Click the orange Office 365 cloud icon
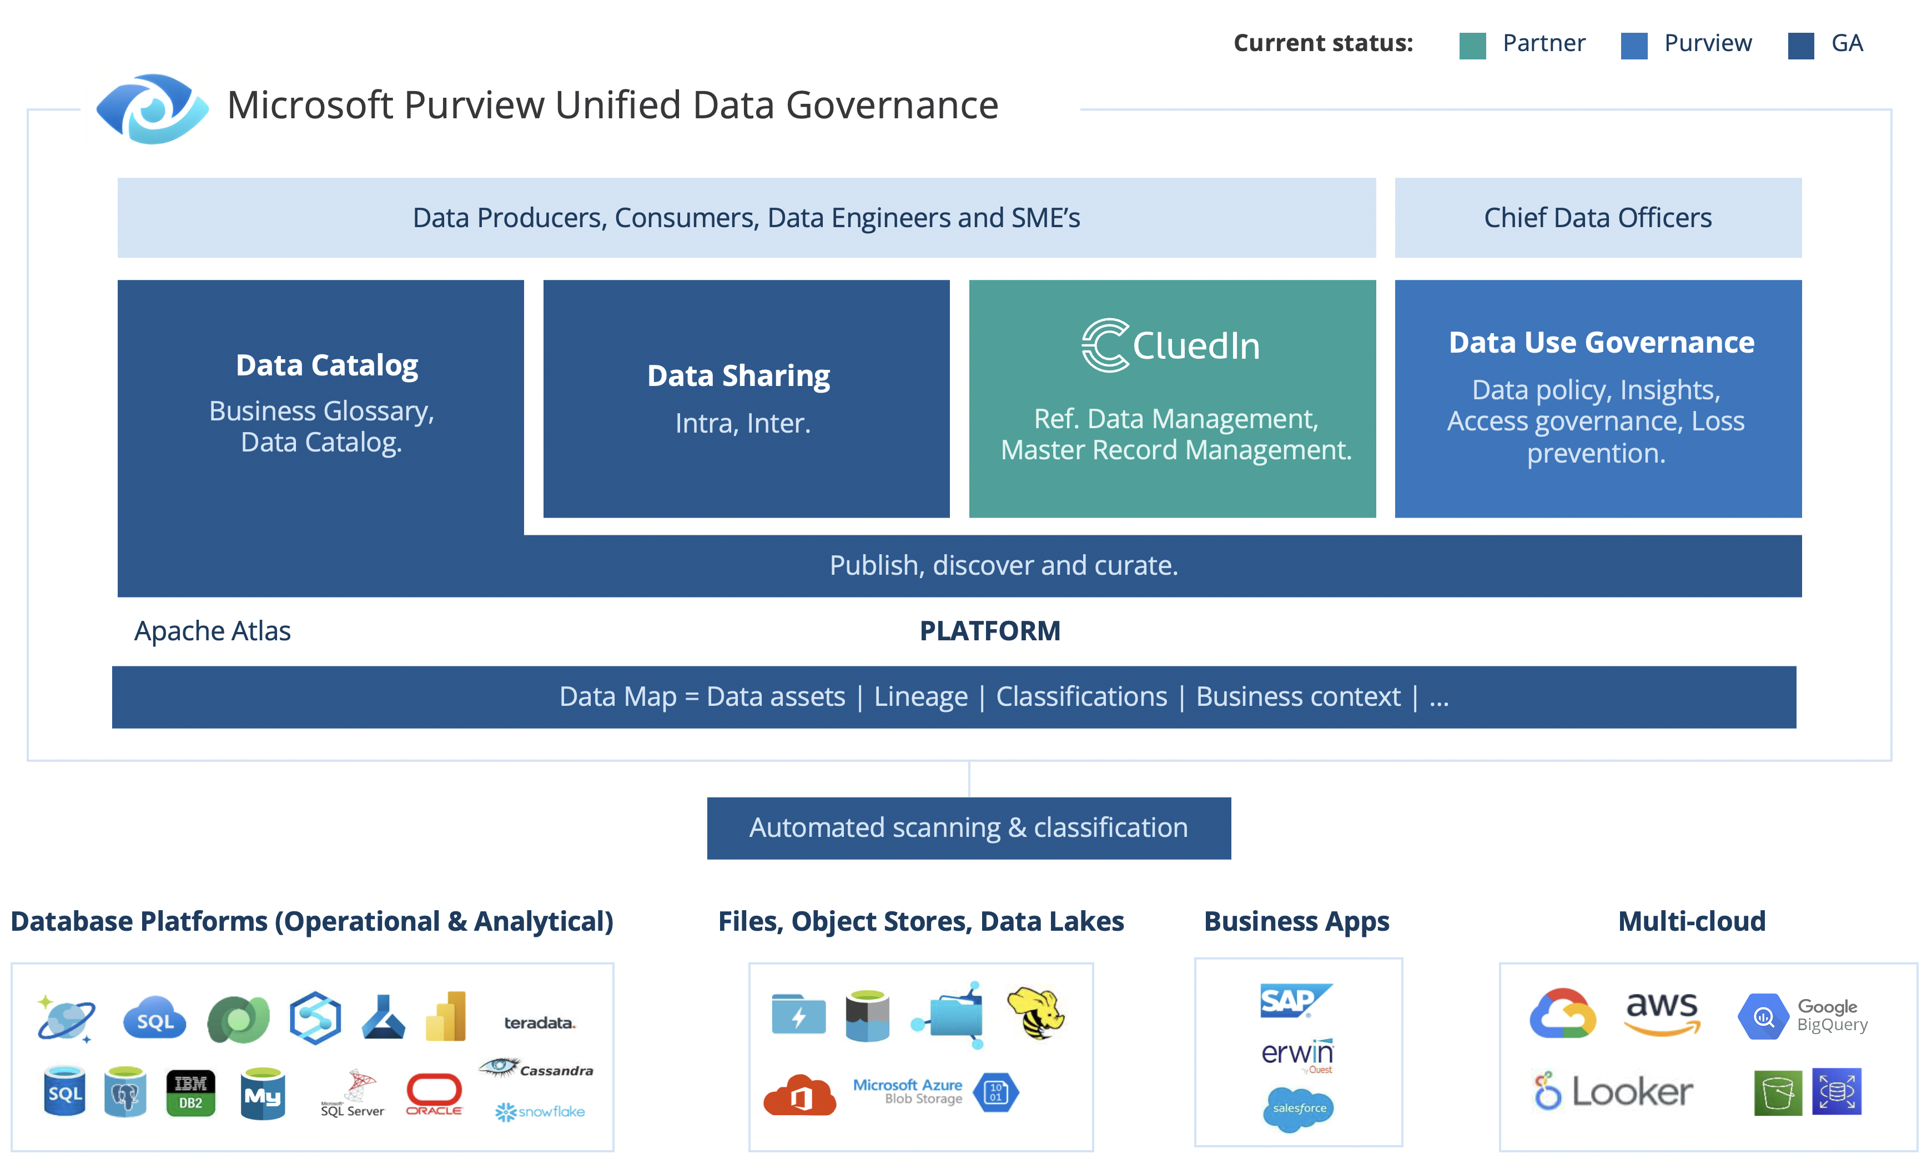This screenshot has height=1164, width=1932. coord(800,1095)
